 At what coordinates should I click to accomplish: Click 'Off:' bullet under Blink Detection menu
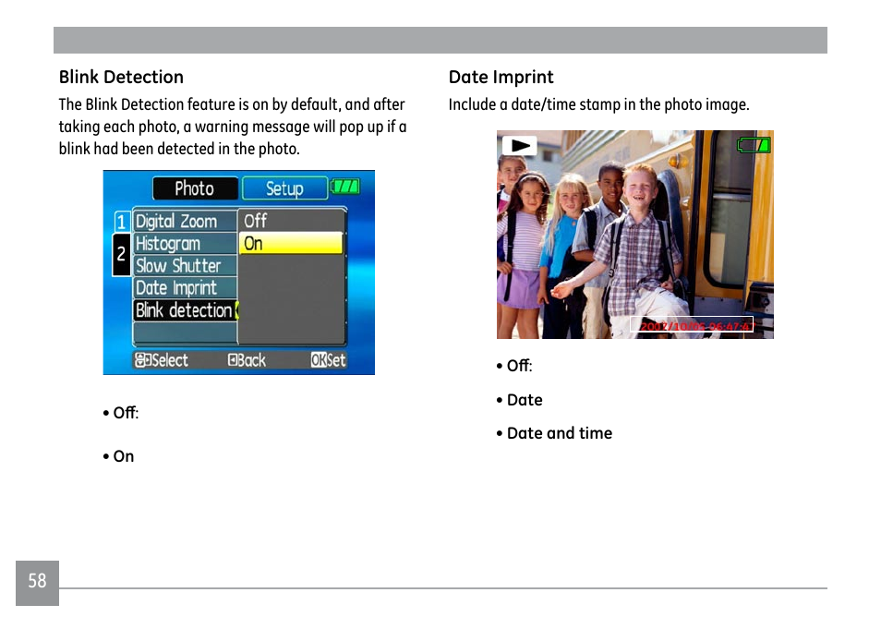click(120, 413)
